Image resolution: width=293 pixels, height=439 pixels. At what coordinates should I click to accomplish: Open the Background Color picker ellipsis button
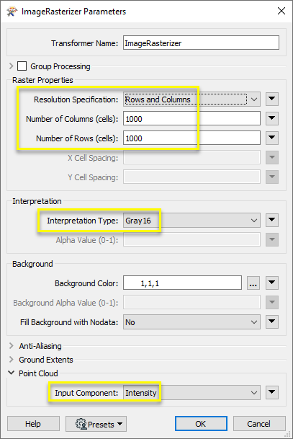click(x=253, y=283)
